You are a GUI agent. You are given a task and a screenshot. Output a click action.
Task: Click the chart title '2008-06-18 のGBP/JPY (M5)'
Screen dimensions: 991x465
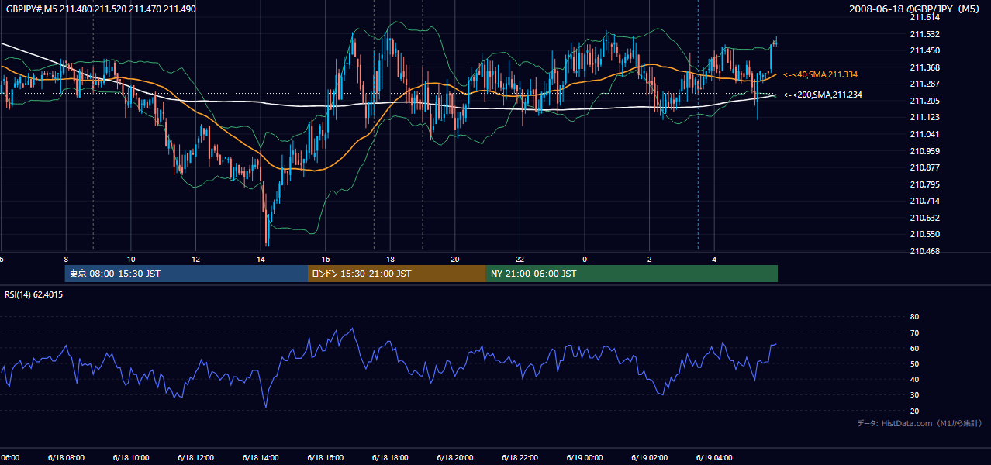tap(916, 9)
